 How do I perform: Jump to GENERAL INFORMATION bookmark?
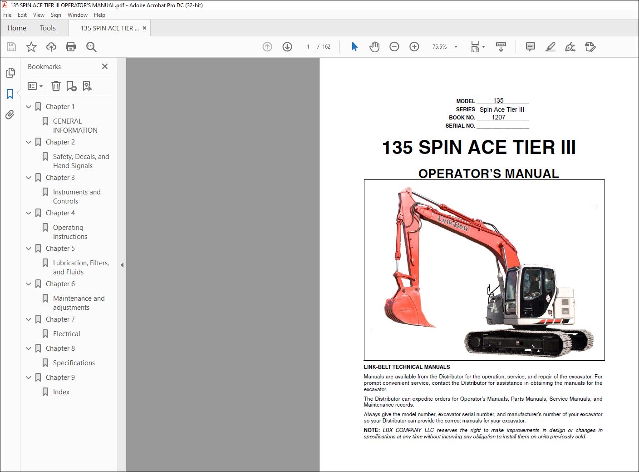point(75,126)
